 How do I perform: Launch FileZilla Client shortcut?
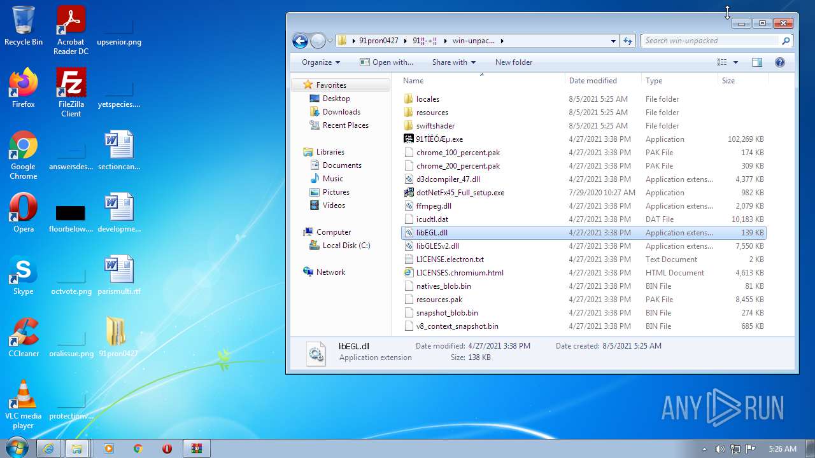[x=71, y=93]
